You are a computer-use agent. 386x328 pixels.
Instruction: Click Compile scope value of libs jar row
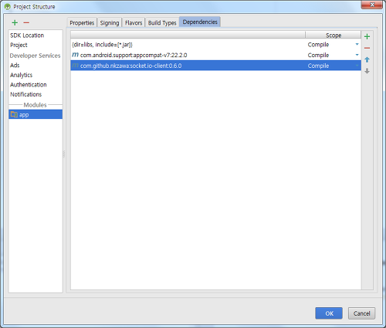(x=318, y=45)
